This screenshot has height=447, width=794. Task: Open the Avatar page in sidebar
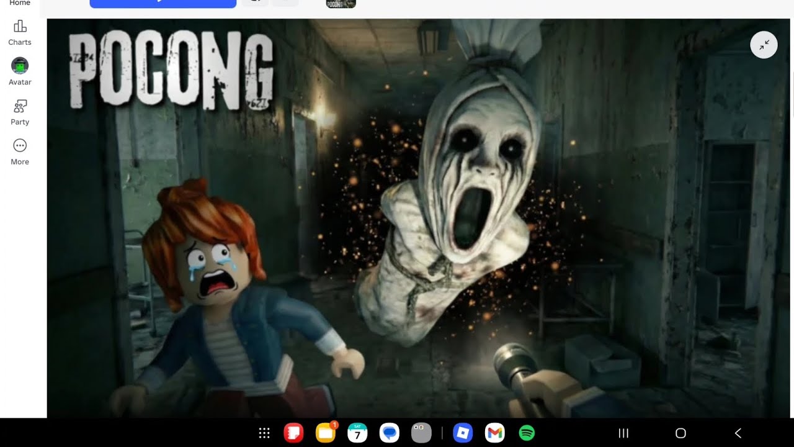click(20, 72)
